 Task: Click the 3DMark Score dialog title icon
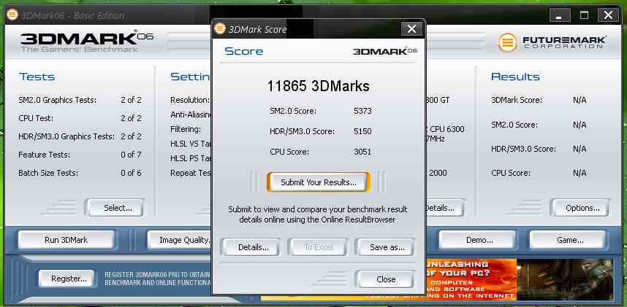tap(219, 28)
